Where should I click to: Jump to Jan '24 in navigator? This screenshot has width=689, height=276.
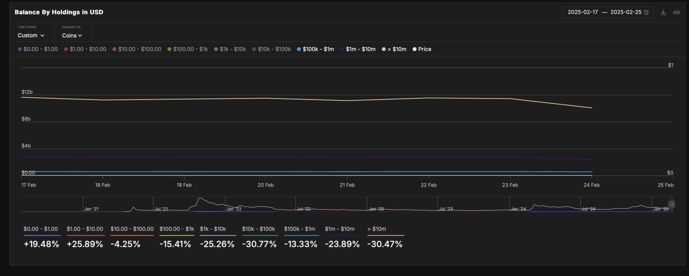tap(518, 209)
